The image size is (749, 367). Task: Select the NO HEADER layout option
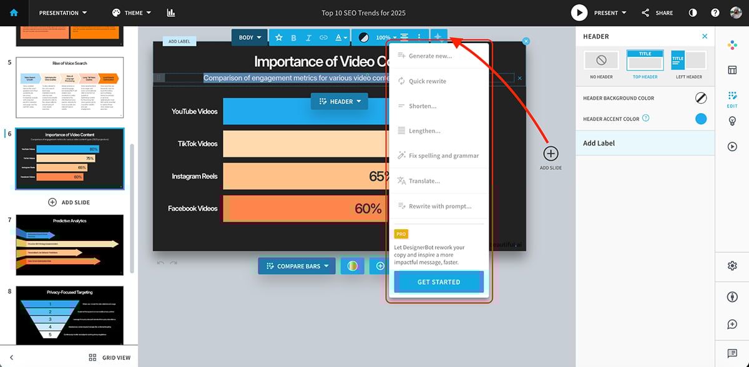[x=600, y=61]
